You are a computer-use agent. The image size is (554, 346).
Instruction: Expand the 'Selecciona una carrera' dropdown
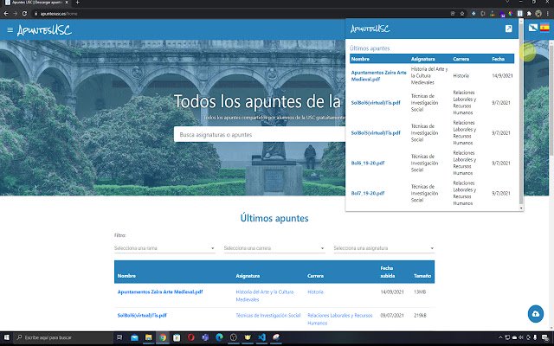click(x=274, y=248)
